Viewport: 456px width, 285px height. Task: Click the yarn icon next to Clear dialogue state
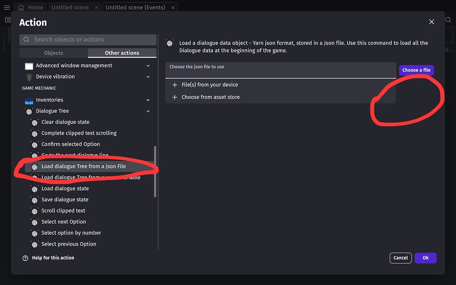pyautogui.click(x=34, y=122)
